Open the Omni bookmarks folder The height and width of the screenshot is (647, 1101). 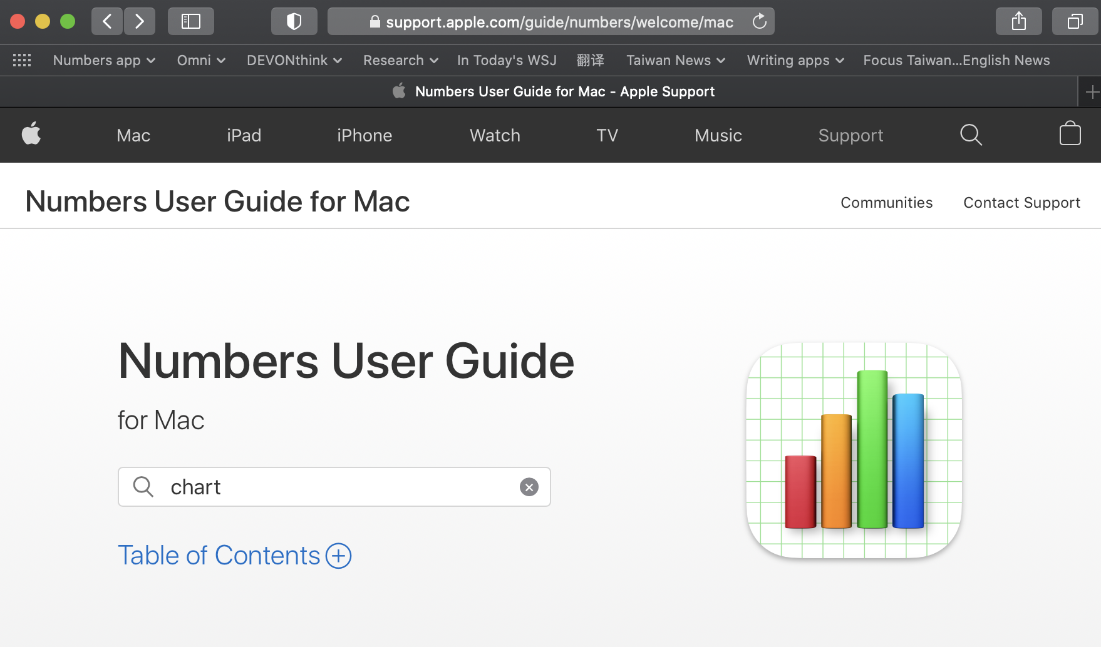[x=201, y=60]
